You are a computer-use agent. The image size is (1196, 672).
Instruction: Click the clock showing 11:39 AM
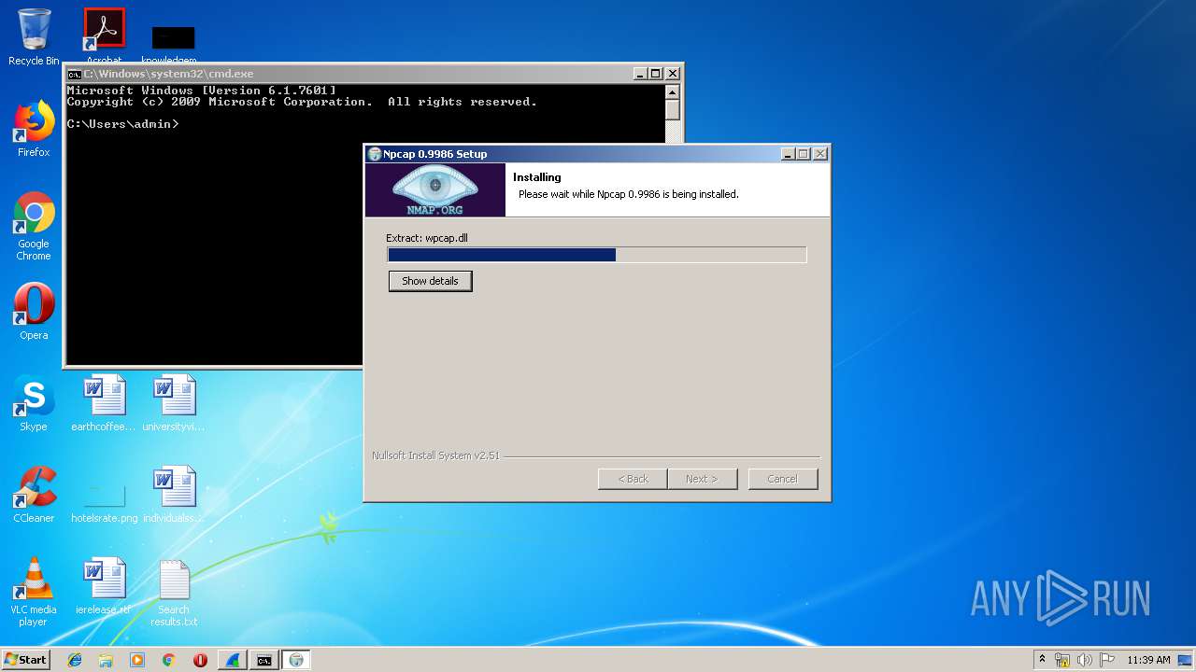click(x=1148, y=660)
